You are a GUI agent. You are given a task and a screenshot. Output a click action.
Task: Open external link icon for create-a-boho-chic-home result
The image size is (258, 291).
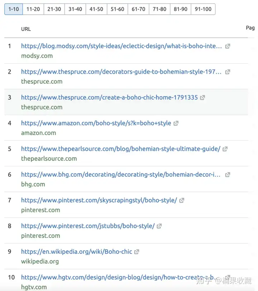(x=202, y=97)
